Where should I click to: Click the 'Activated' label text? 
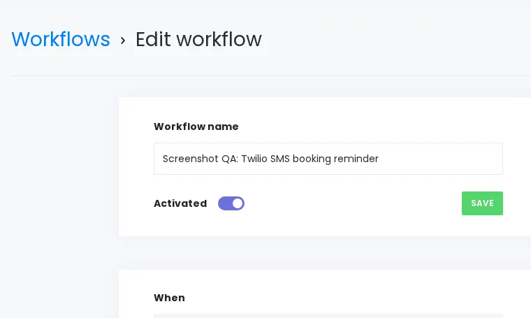(180, 203)
